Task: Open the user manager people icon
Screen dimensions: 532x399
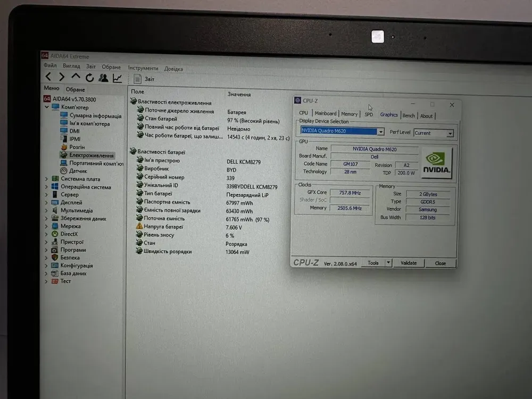Action: coord(103,78)
